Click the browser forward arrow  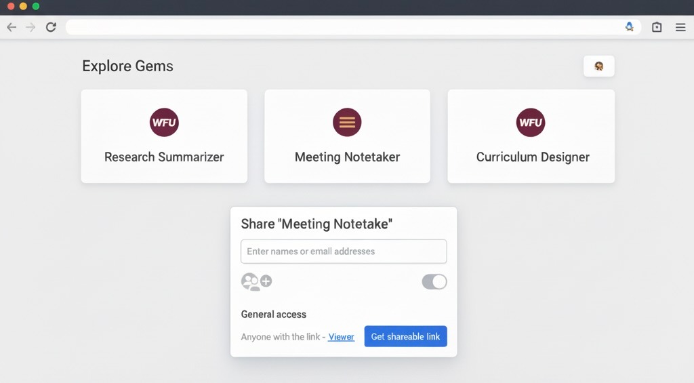click(30, 27)
